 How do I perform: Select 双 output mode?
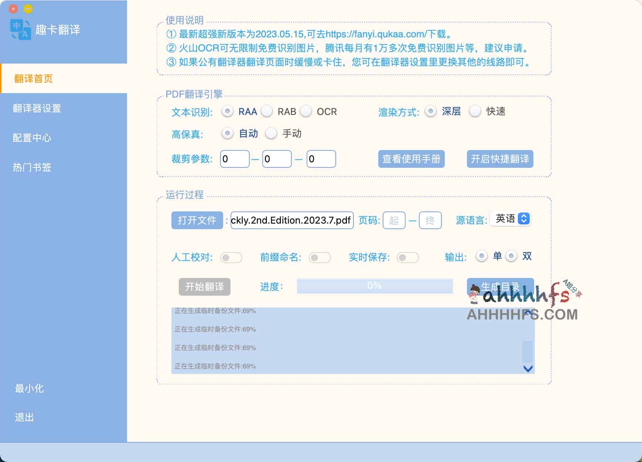coord(512,256)
